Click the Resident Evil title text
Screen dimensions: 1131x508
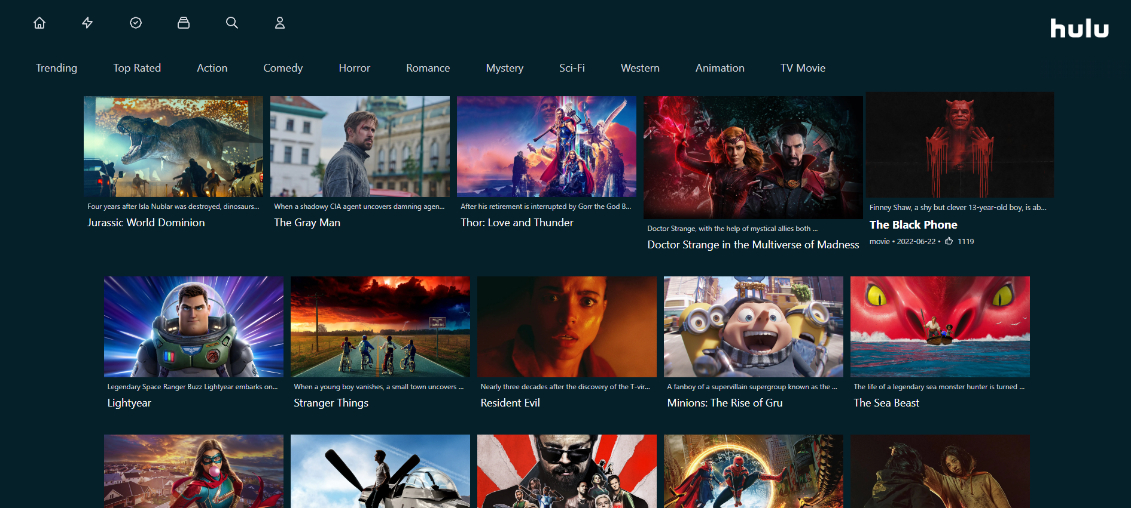[x=510, y=403]
